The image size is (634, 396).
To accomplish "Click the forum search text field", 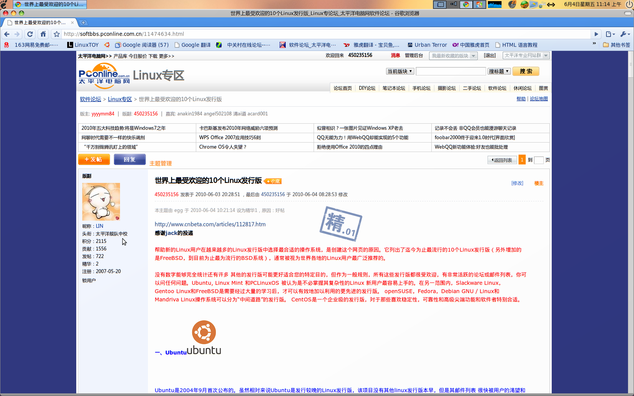I will (451, 71).
